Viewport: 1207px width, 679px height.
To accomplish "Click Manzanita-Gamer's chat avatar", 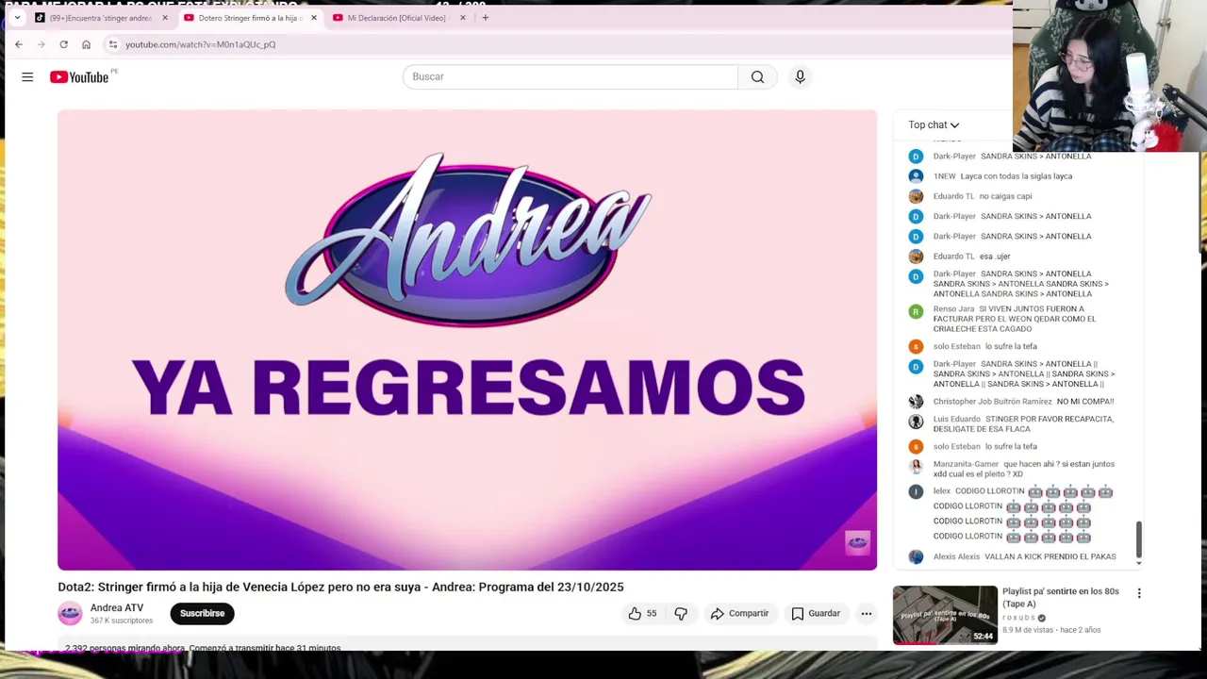I will click(x=916, y=467).
